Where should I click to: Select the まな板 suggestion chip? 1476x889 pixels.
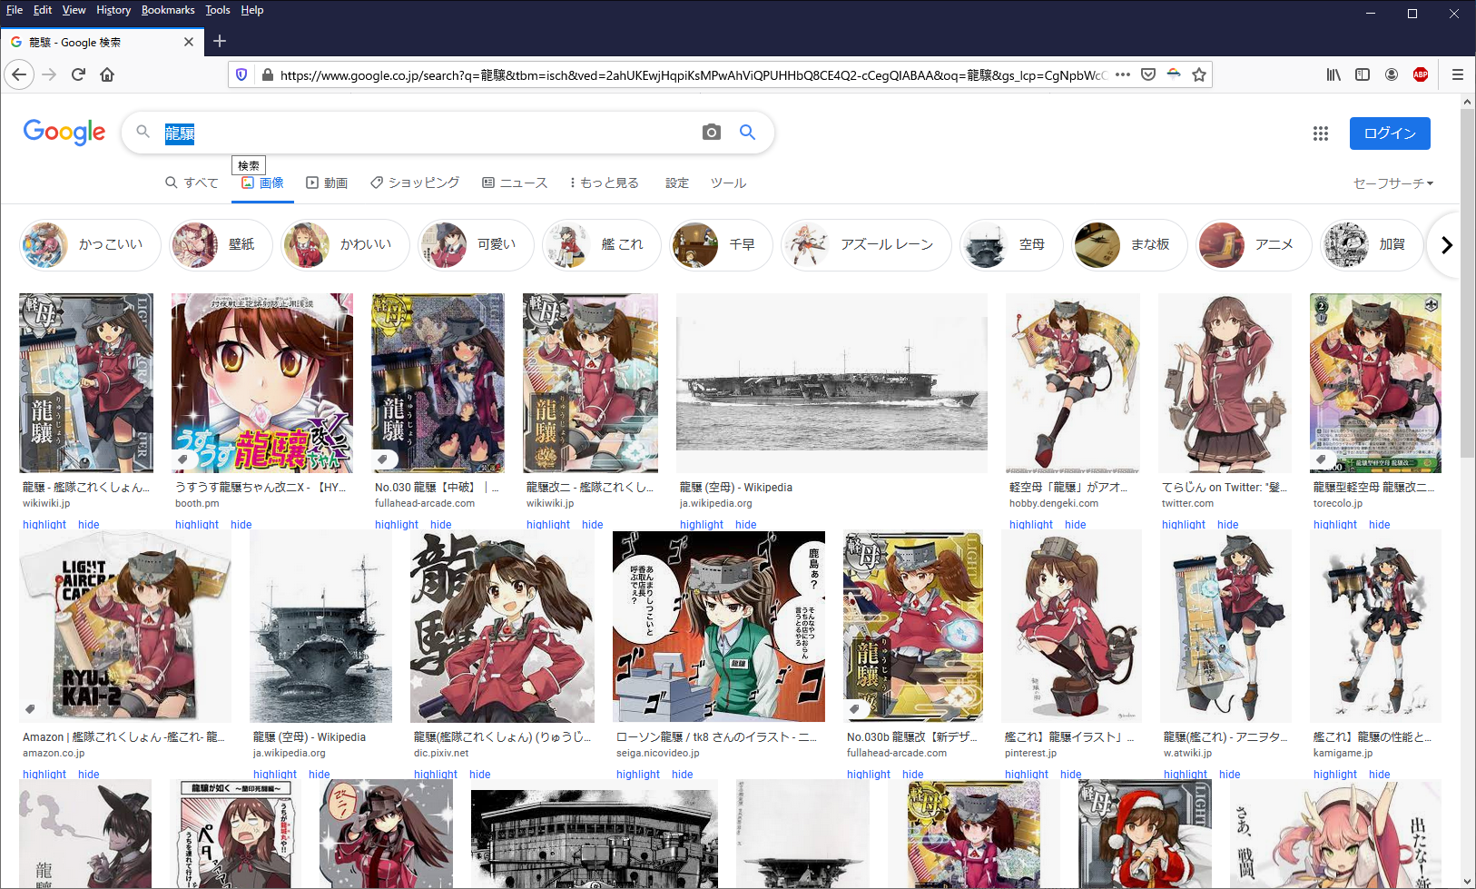(1129, 244)
